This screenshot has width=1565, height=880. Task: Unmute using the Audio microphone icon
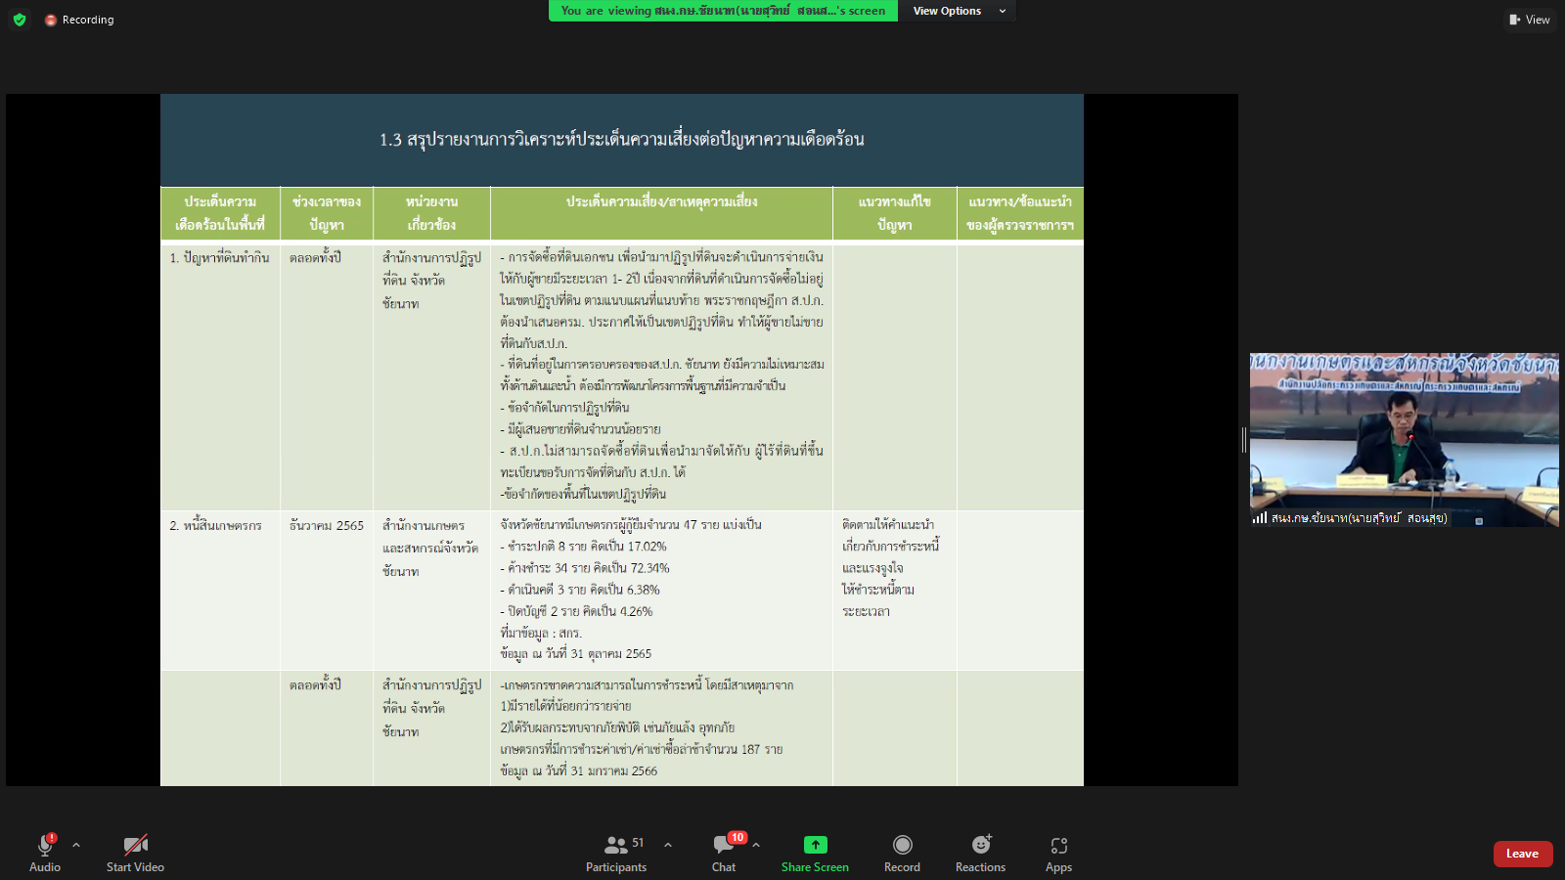[45, 846]
